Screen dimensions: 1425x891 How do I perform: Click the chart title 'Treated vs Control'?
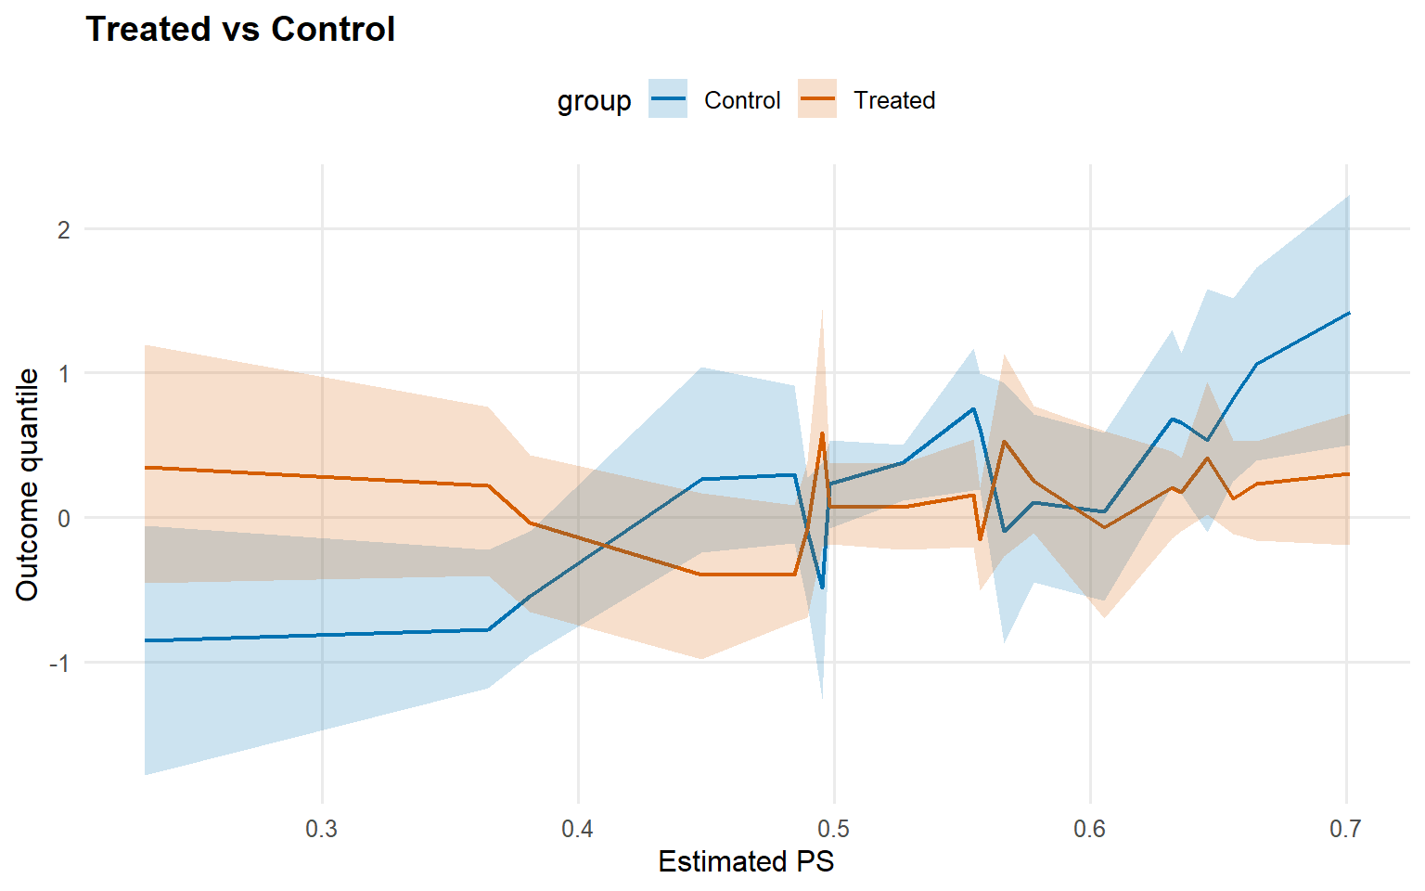(240, 30)
